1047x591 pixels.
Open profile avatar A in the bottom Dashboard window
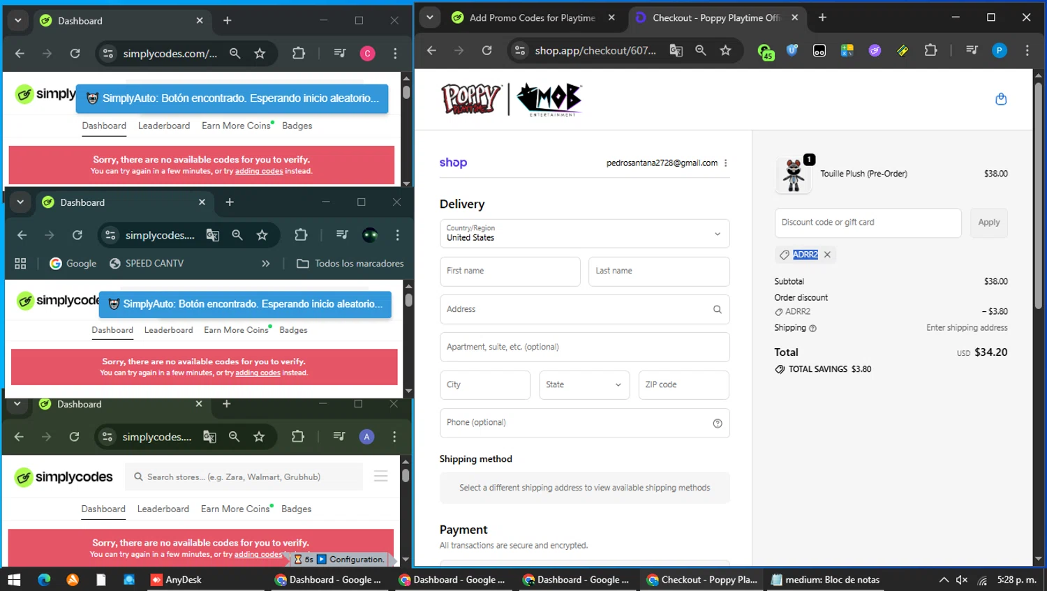tap(366, 437)
